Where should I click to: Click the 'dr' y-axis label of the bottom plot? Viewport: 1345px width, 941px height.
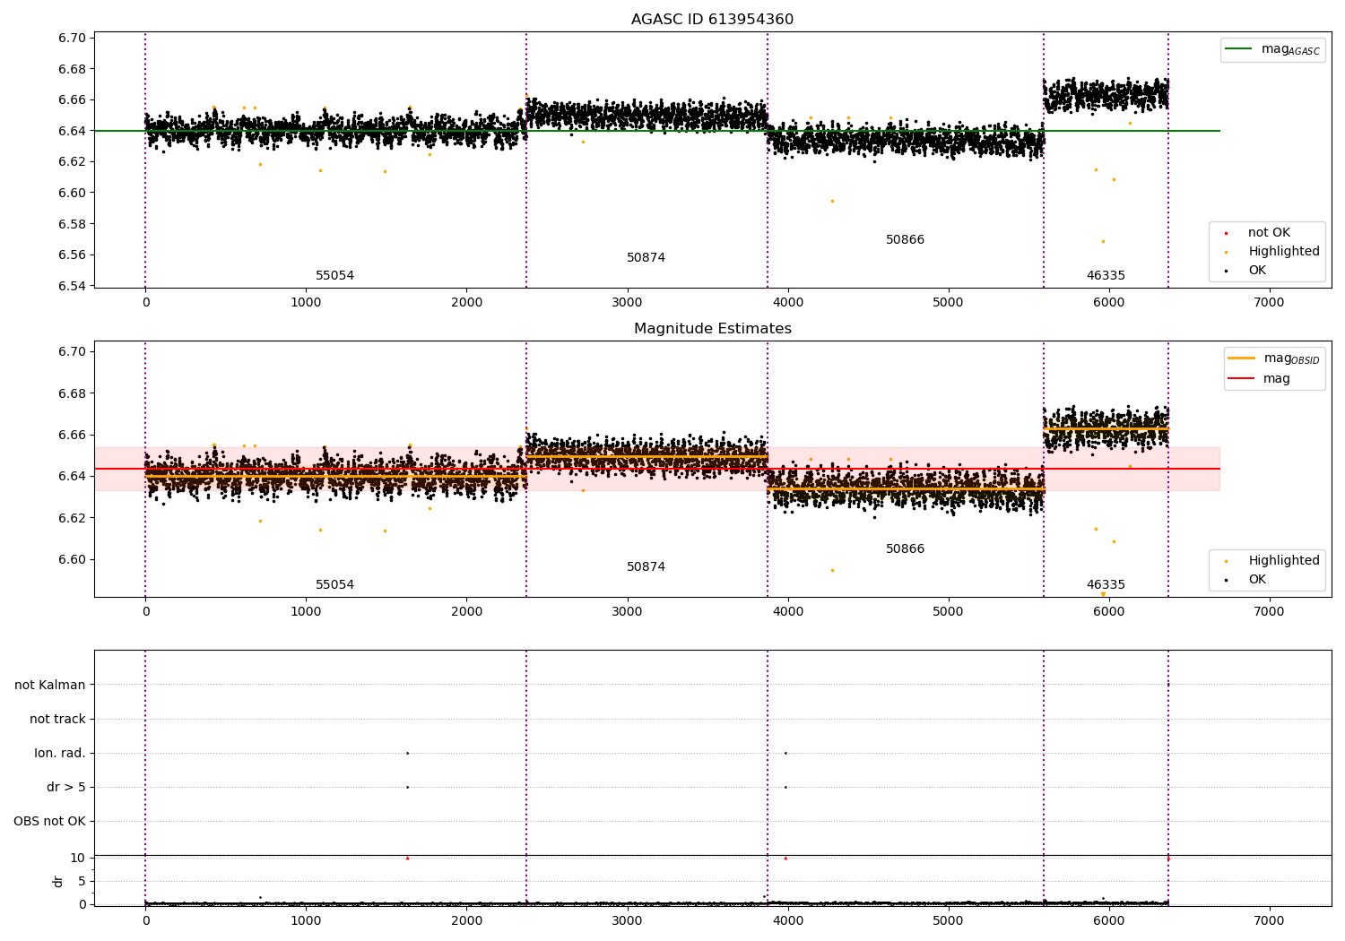click(58, 881)
